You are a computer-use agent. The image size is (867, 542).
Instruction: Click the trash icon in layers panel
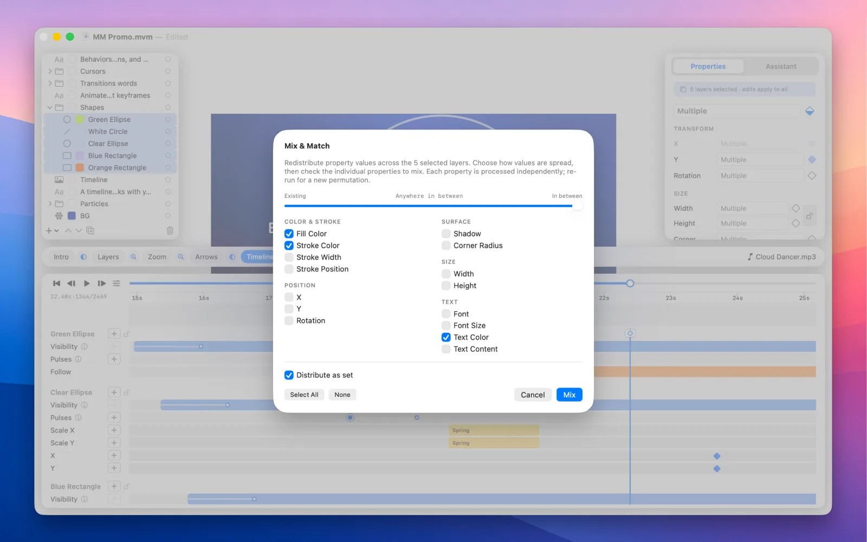pyautogui.click(x=170, y=230)
